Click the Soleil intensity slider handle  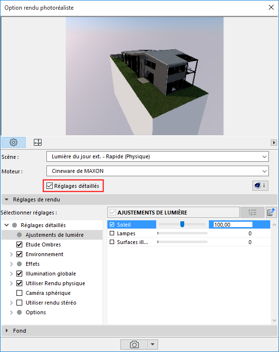pos(182,224)
